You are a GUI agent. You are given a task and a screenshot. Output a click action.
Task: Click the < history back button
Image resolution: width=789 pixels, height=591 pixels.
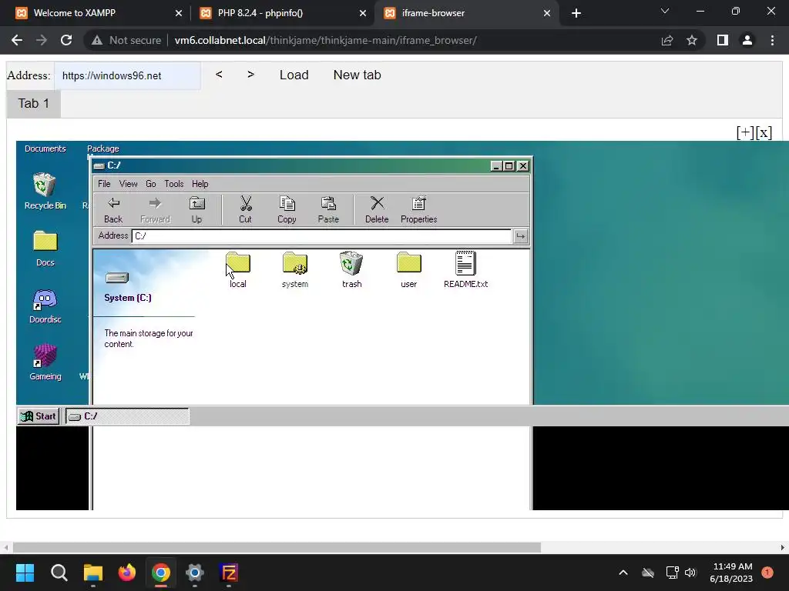[219, 75]
